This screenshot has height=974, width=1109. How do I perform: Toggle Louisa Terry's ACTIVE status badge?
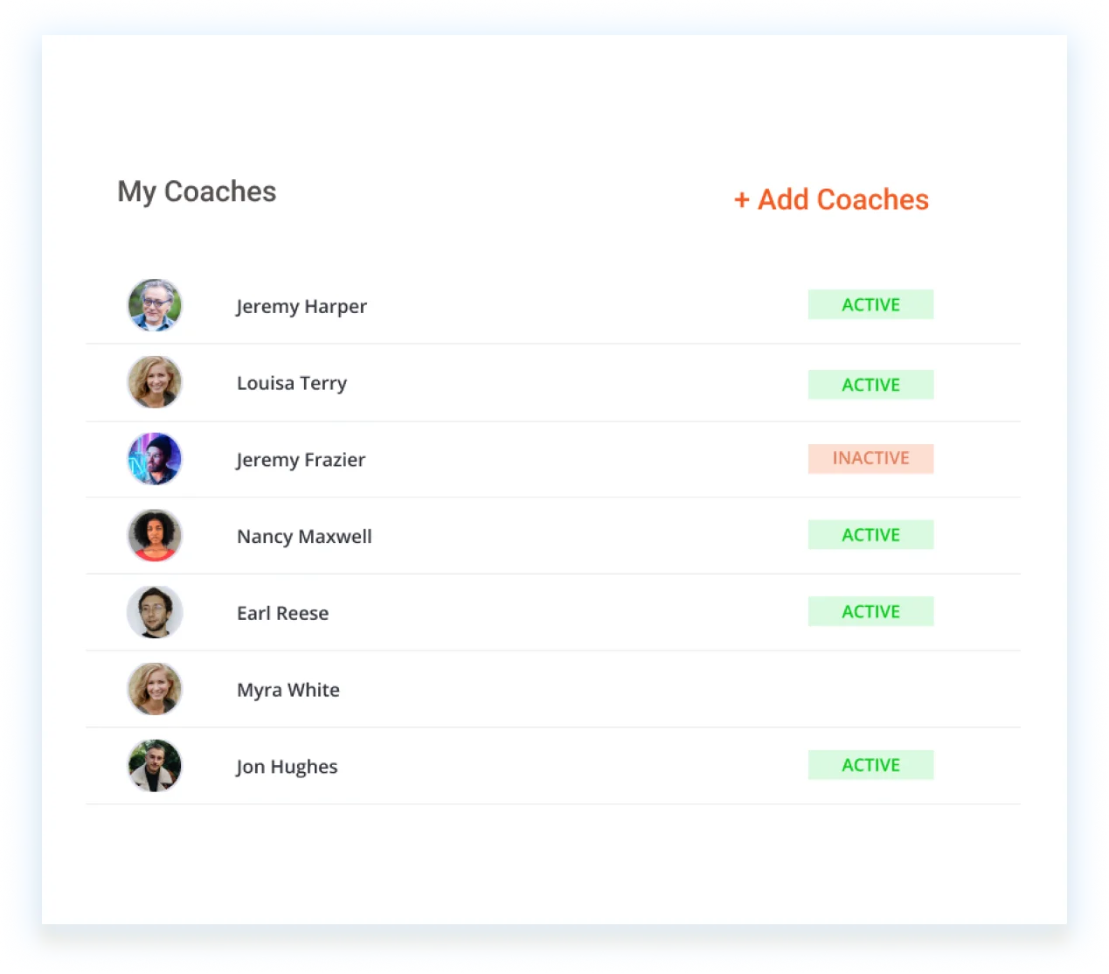pyautogui.click(x=870, y=385)
